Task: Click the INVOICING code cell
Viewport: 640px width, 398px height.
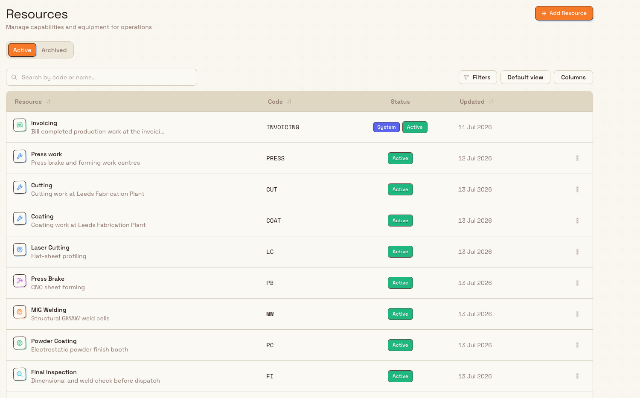Action: coord(283,127)
